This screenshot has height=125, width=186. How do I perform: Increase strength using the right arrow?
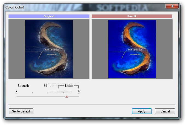pyautogui.click(x=79, y=91)
